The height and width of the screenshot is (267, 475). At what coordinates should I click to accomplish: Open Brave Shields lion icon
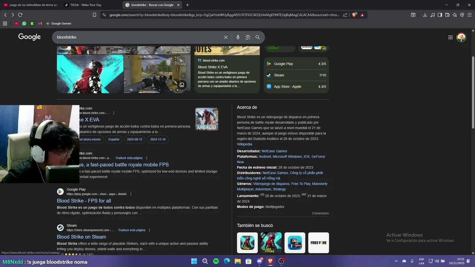(354, 15)
